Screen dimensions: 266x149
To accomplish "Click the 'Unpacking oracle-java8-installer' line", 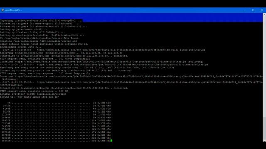I will (x=41, y=21).
